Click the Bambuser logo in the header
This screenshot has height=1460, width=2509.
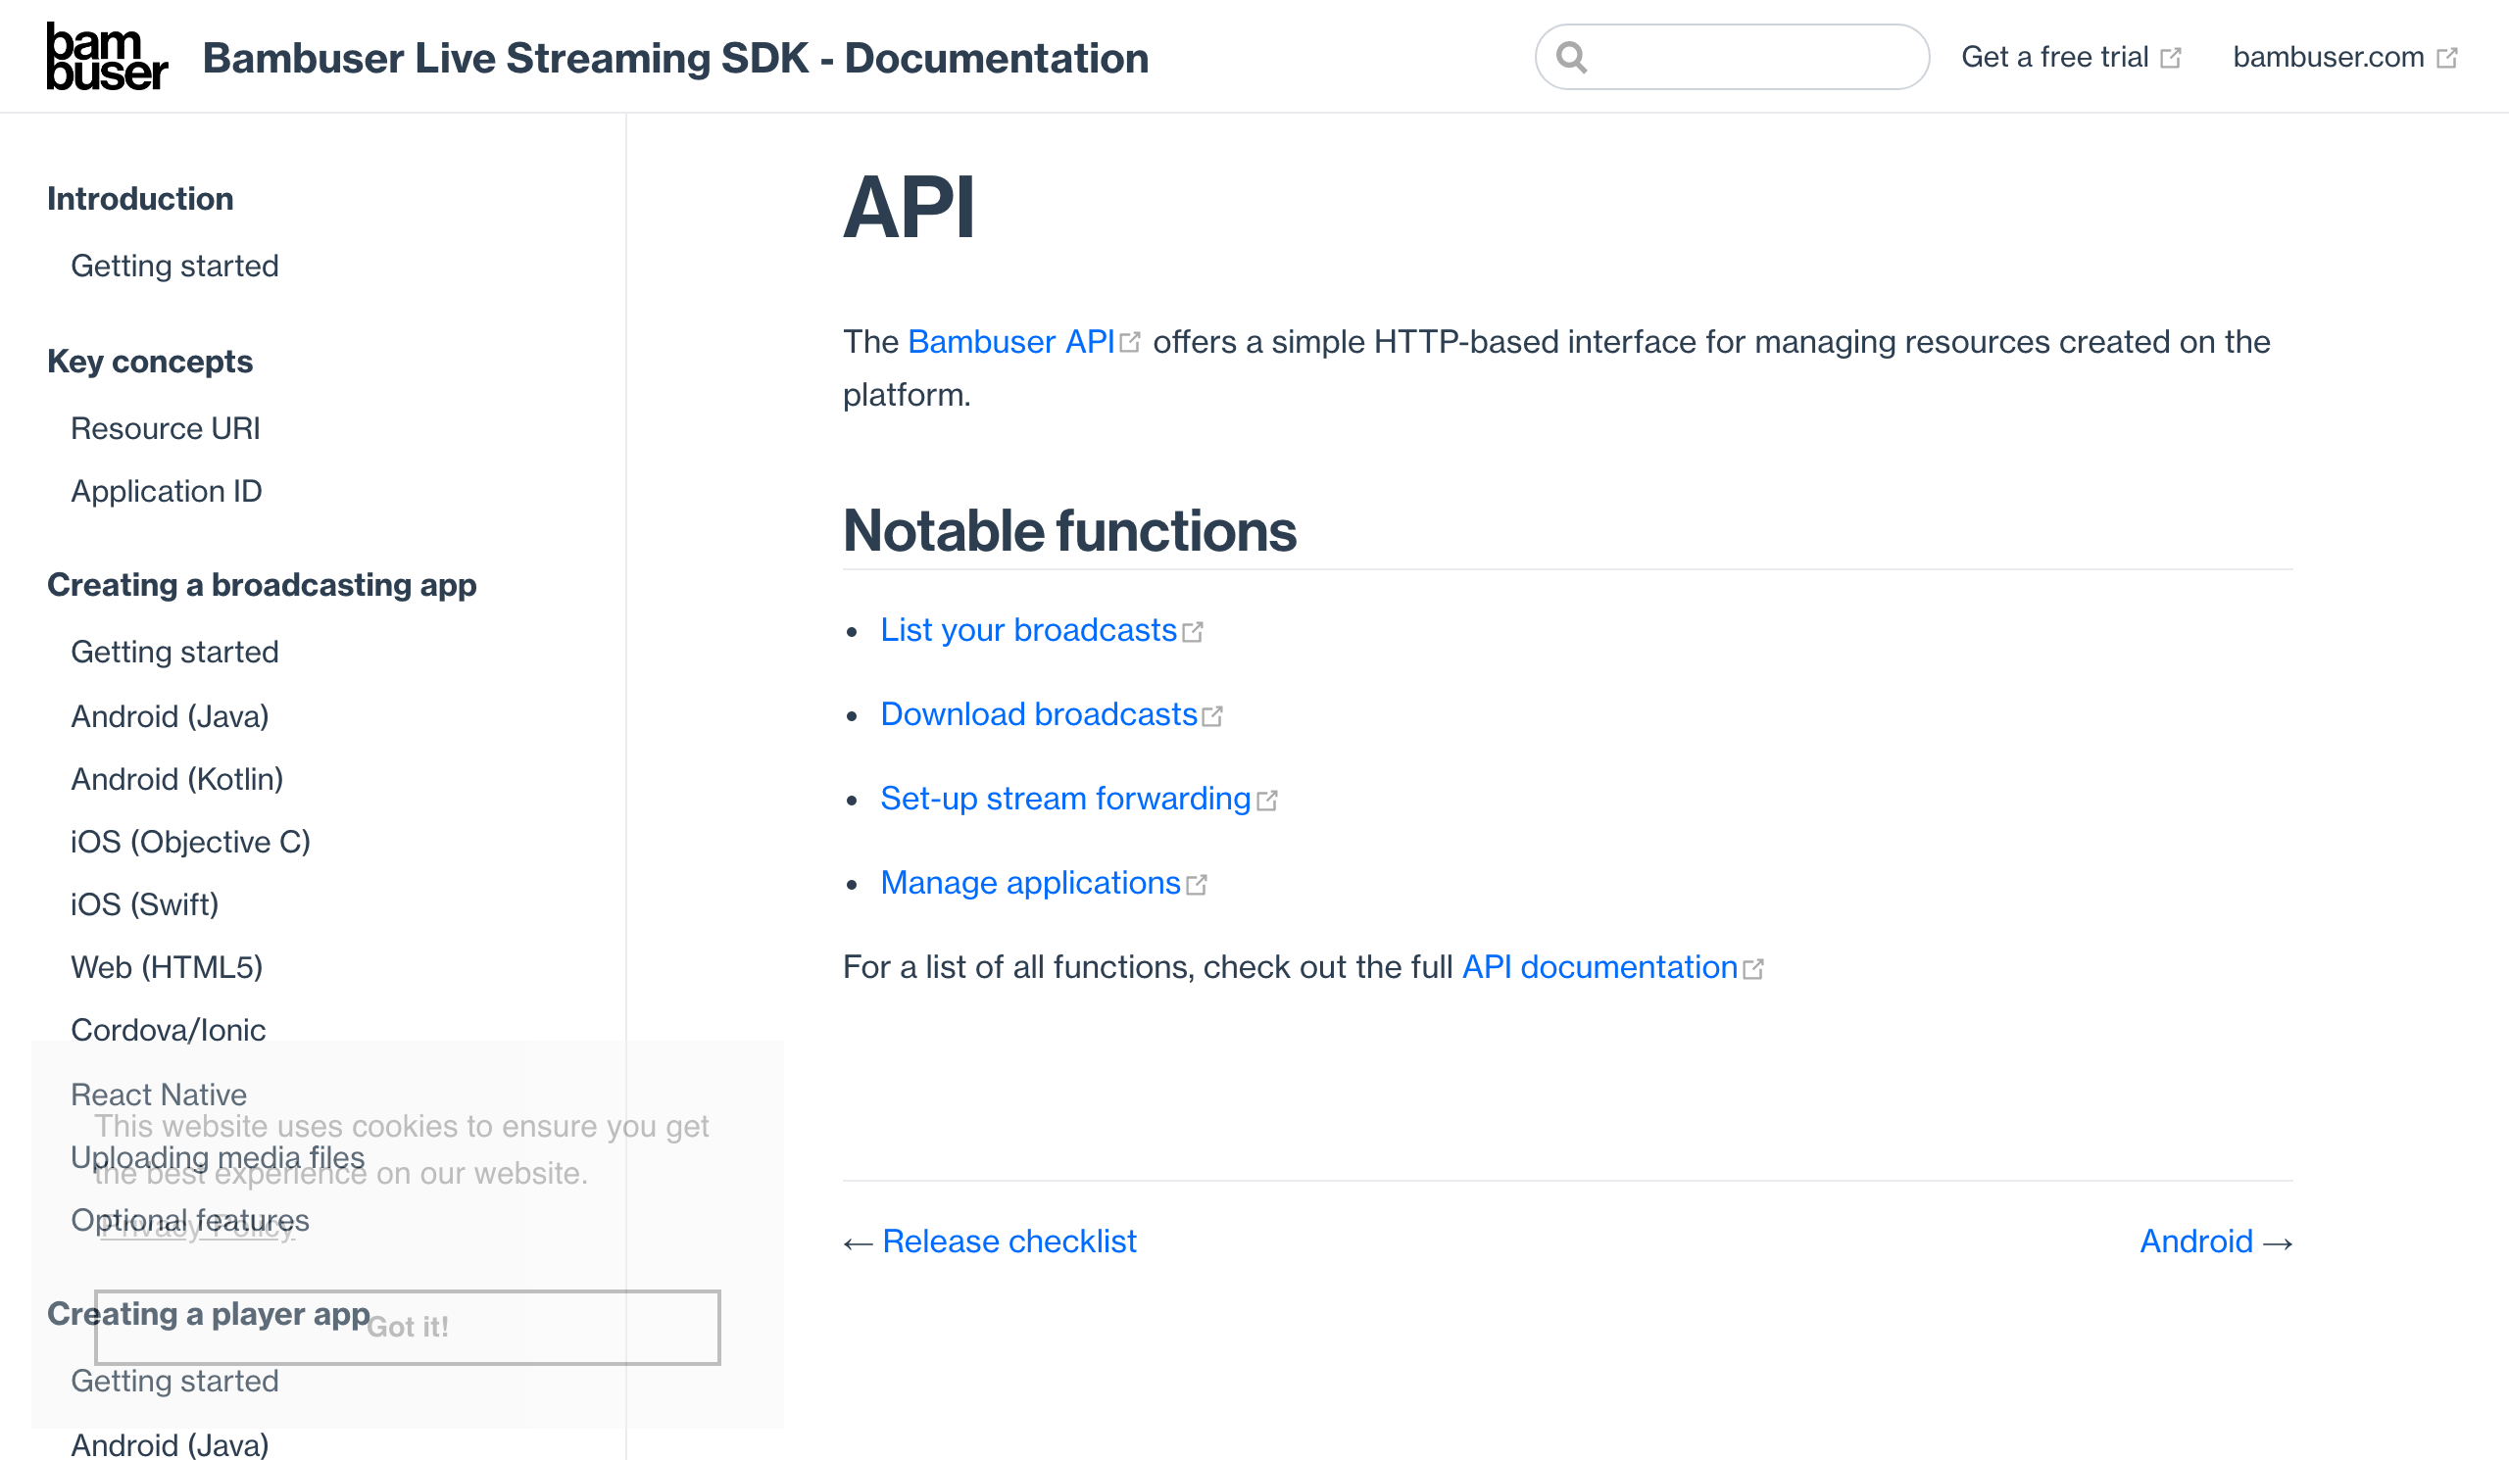pos(108,57)
